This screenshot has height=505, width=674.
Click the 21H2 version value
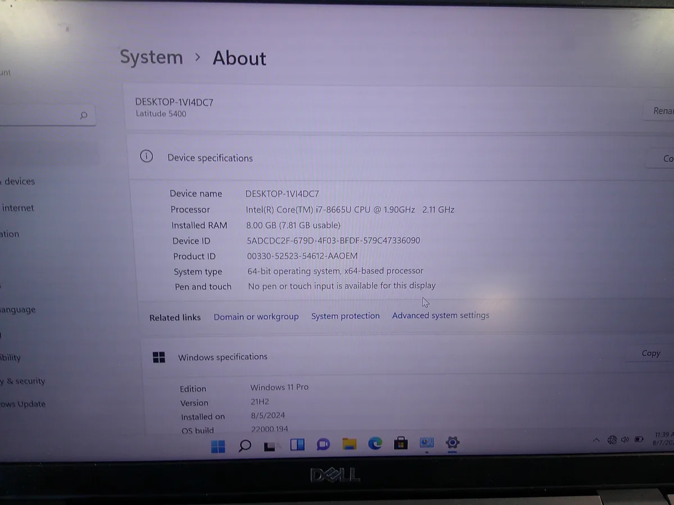pos(261,401)
